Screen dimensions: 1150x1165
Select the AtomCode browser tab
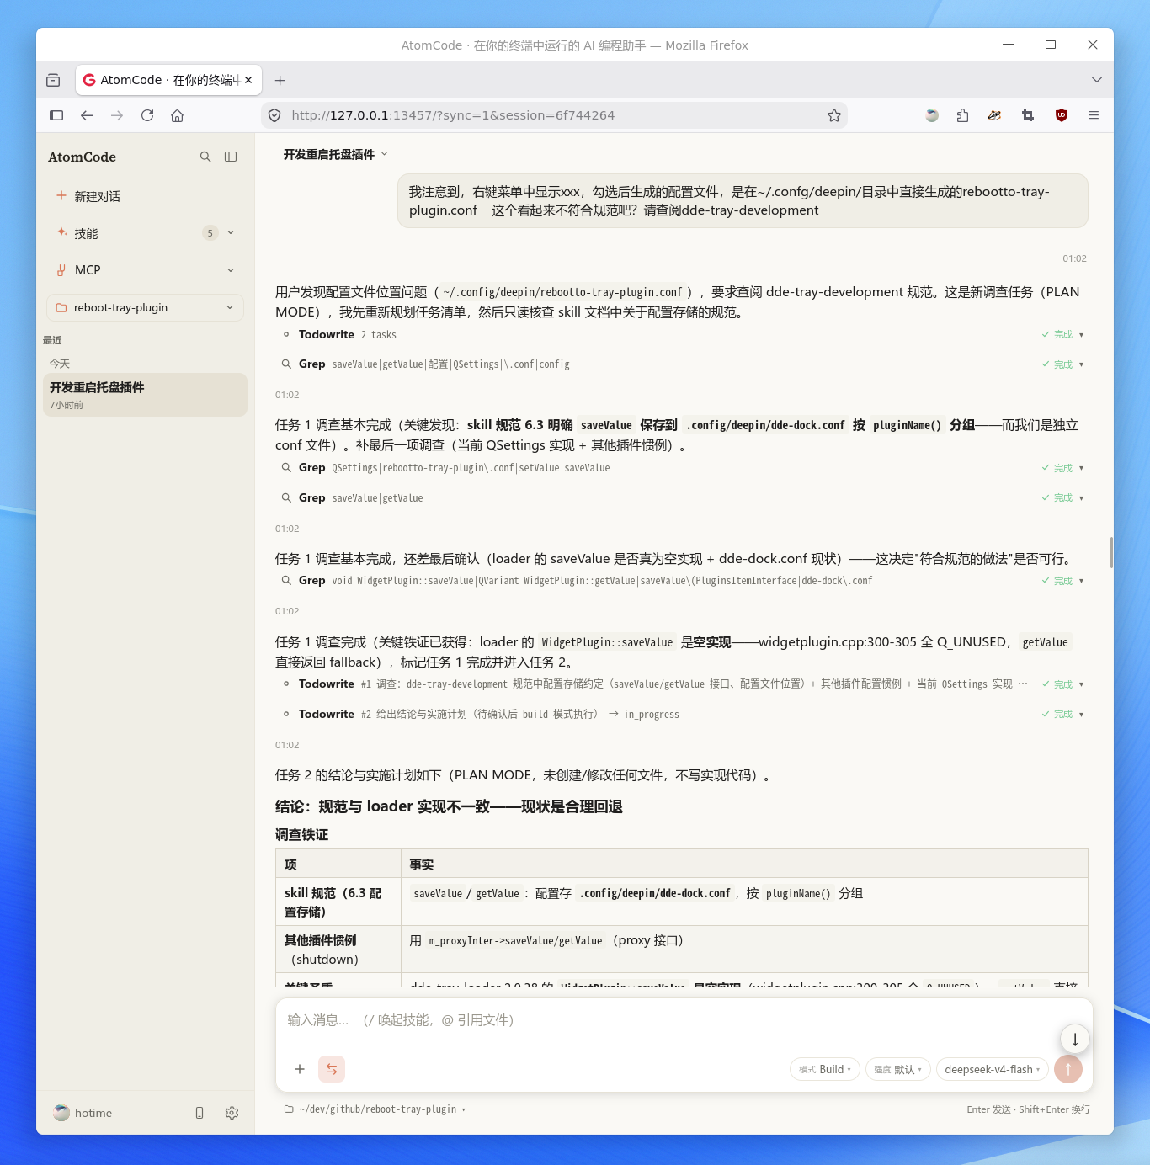(168, 80)
